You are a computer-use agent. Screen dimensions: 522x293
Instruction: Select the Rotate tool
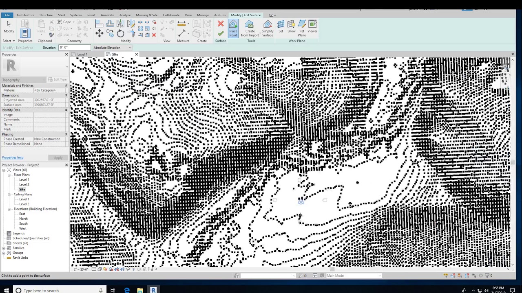[x=120, y=34]
